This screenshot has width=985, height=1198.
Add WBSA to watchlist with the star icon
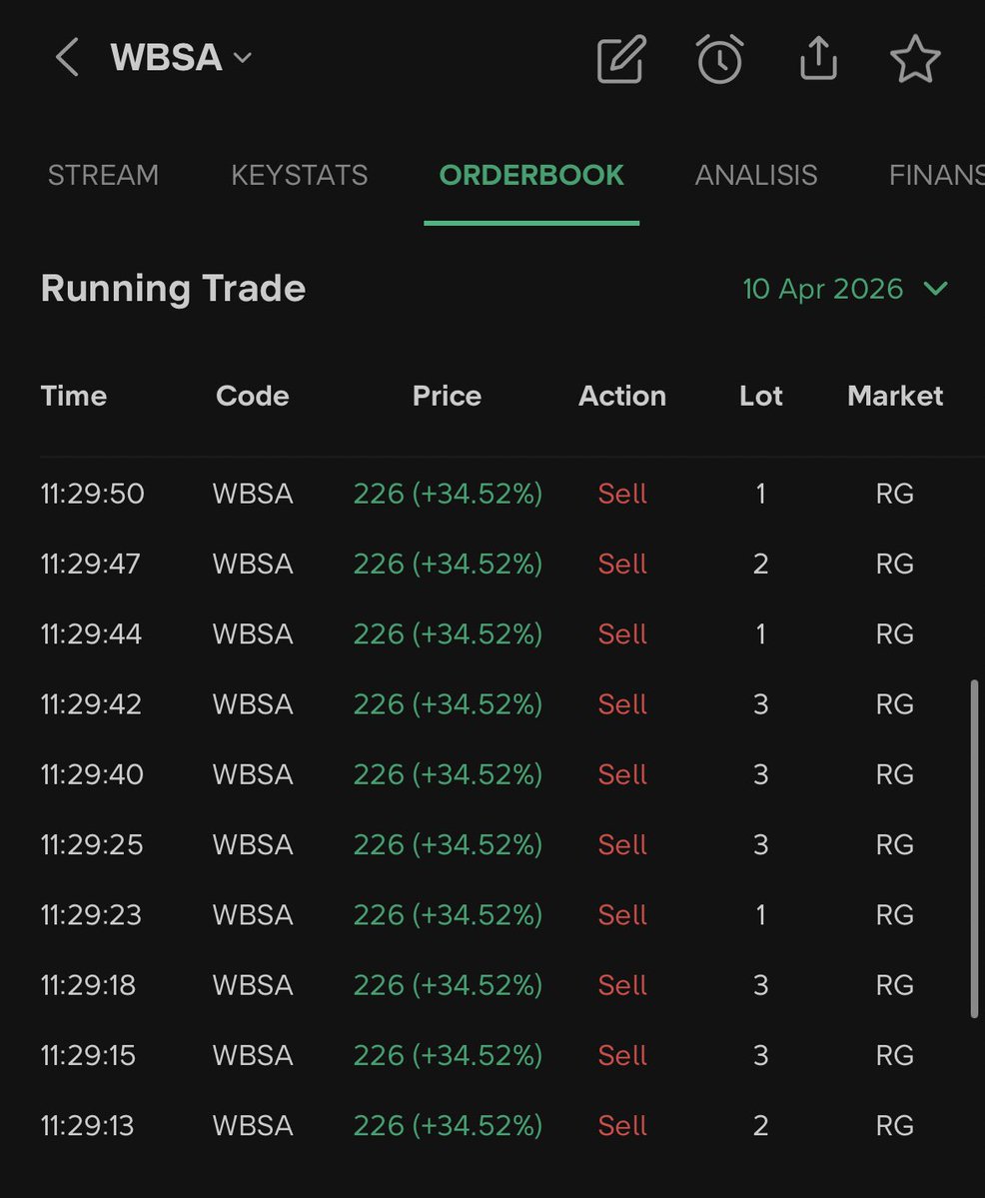915,59
